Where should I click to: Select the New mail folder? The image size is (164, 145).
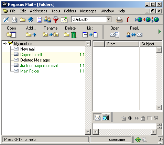[x=28, y=49]
